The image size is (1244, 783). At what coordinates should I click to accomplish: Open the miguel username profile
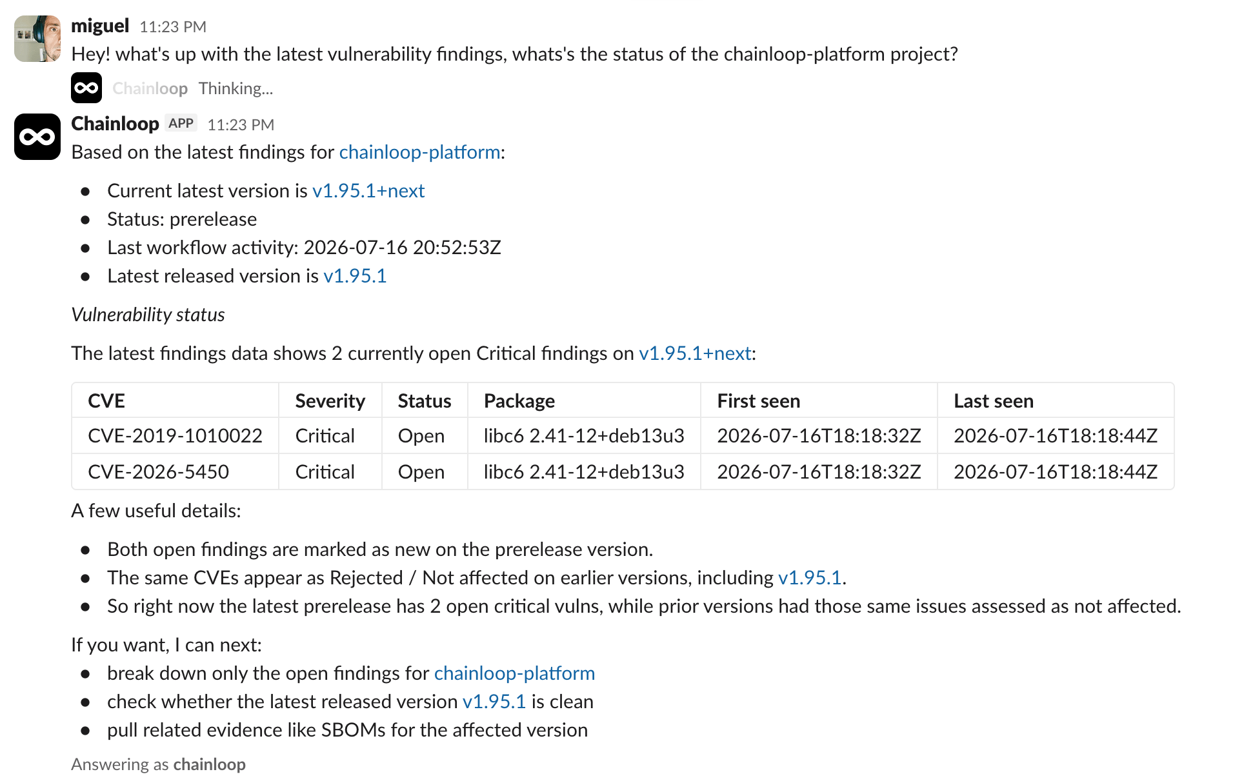tap(100, 26)
